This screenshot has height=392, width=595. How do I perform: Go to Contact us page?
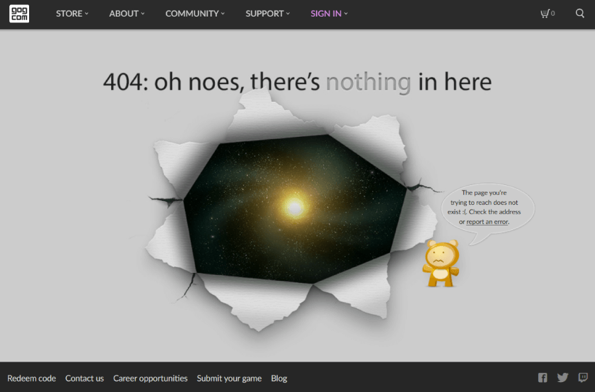[x=84, y=378]
